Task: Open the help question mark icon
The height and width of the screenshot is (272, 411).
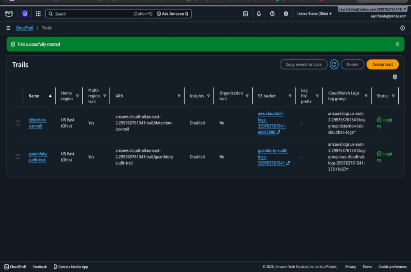Action: tap(272, 14)
